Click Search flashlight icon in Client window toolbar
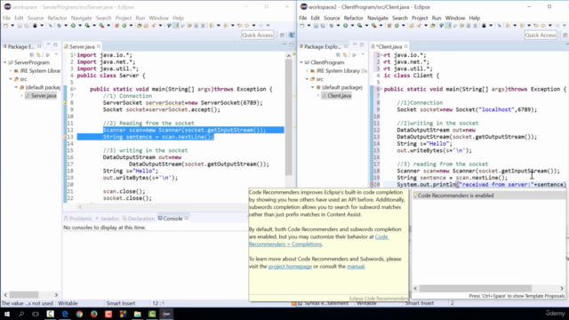The width and height of the screenshot is (569, 320). click(419, 26)
